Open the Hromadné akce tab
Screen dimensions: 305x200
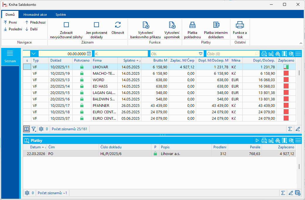[x=35, y=15]
